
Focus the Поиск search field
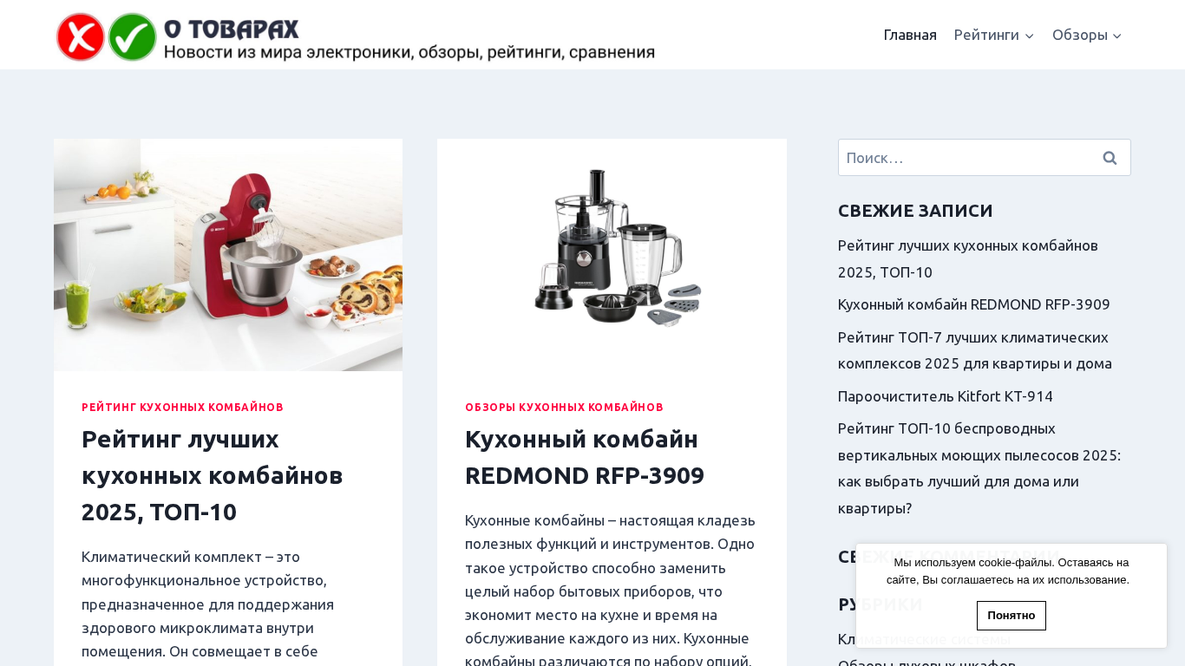(963, 158)
